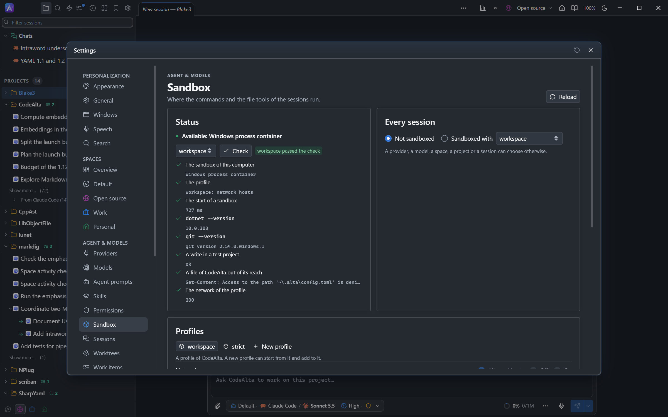
Task: Expand the model selector chevron in prompt bar
Action: point(378,406)
